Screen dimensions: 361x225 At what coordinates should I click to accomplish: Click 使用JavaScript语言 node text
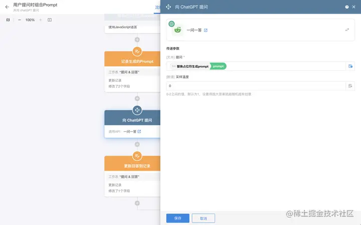pyautogui.click(x=123, y=27)
